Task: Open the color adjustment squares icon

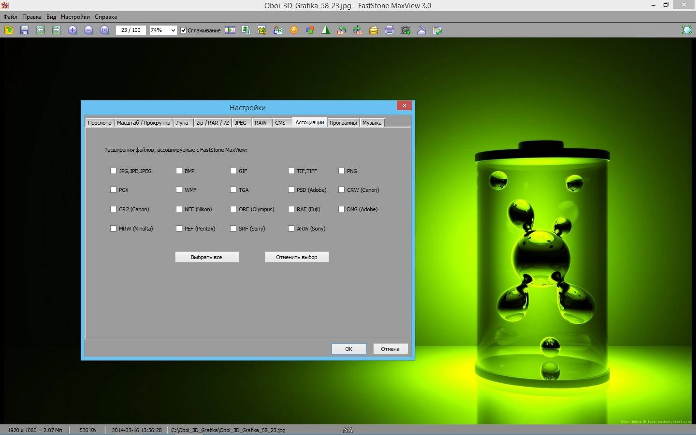Action: (310, 30)
